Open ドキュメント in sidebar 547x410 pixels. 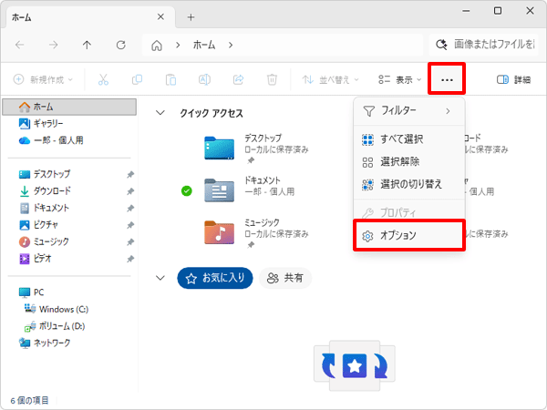tap(44, 208)
